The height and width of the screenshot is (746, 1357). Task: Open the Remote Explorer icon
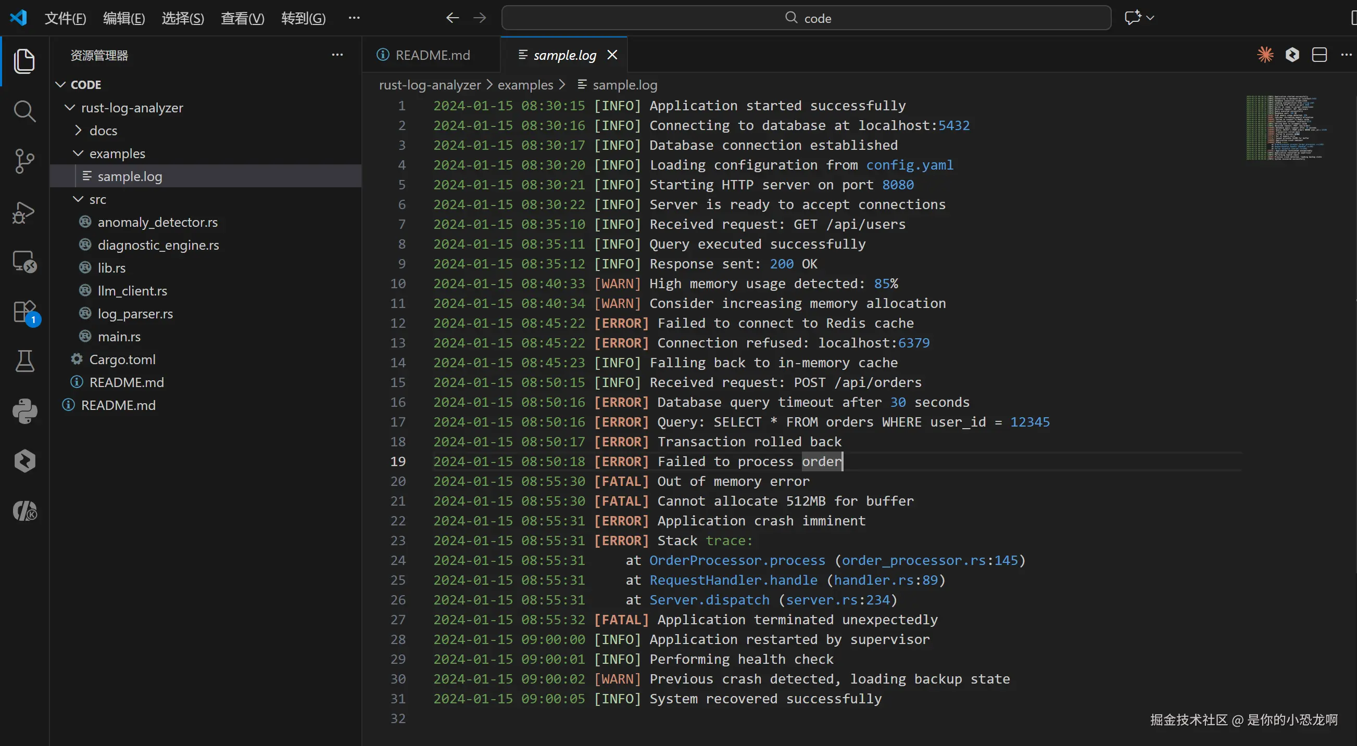tap(24, 262)
